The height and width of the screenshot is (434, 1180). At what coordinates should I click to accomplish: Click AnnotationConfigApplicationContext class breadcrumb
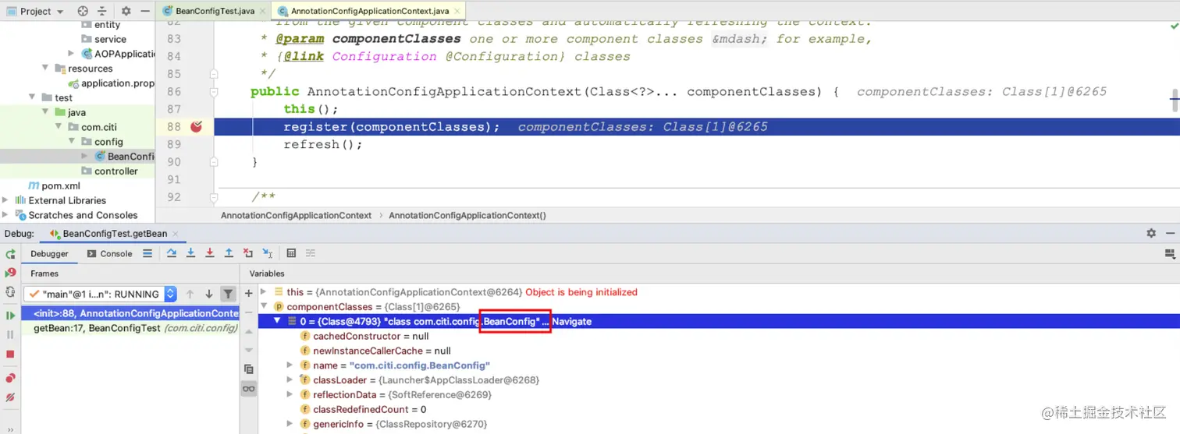point(296,215)
